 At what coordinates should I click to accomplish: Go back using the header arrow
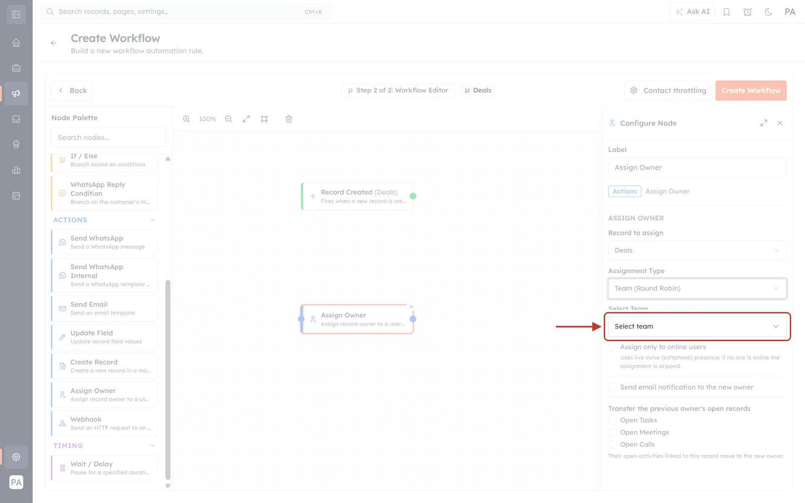(x=53, y=43)
